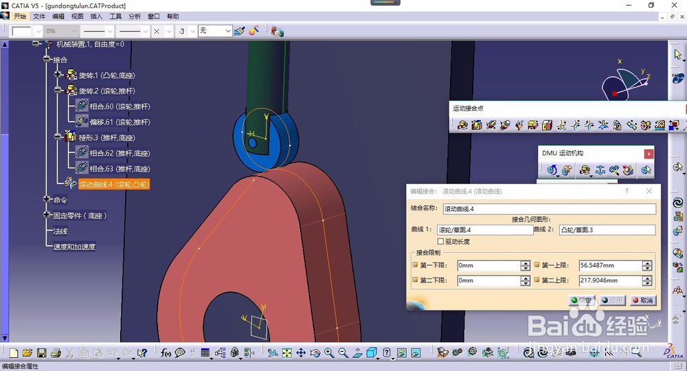The image size is (687, 371).
Task: Toggle the 第二下限 limit checkbox
Action: 416,280
